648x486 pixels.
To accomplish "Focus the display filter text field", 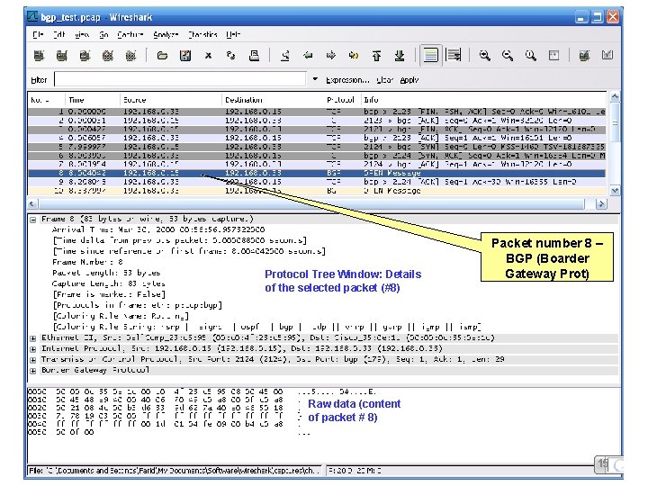I will (180, 79).
